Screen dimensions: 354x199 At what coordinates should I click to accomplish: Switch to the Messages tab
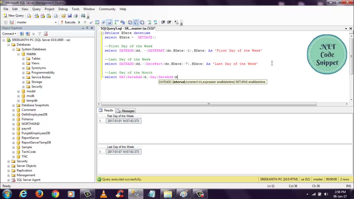125,111
